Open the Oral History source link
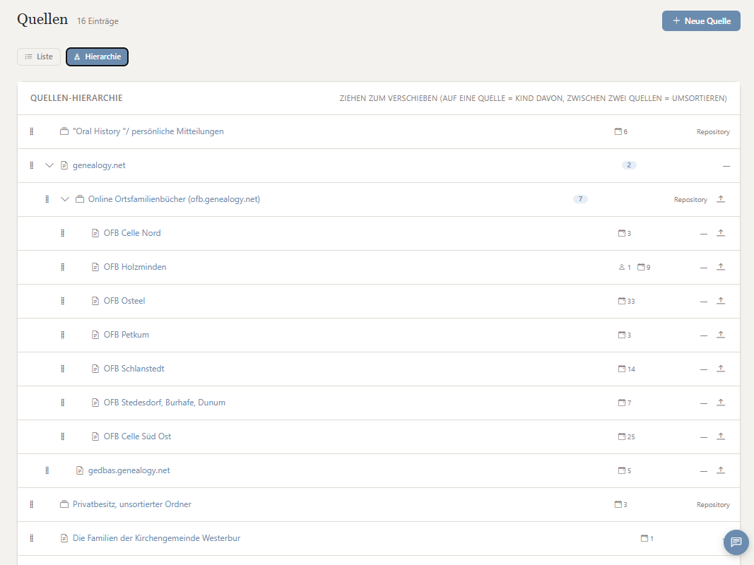 148,131
